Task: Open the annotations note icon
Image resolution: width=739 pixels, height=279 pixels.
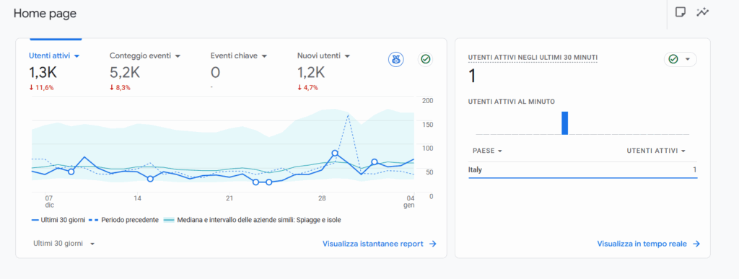Action: (680, 12)
